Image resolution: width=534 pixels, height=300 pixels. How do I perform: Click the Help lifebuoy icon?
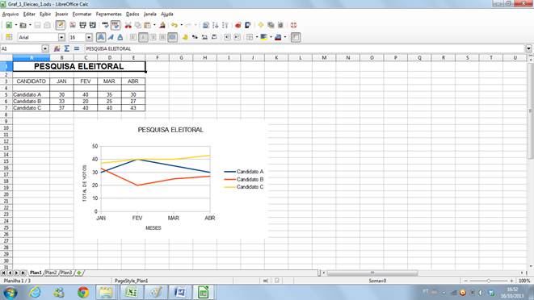[293, 25]
